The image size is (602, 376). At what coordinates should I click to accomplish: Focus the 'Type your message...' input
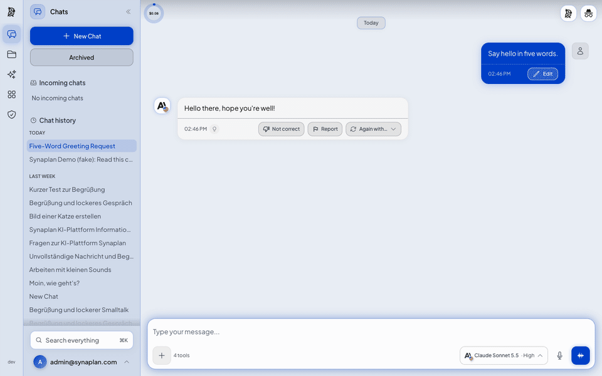point(371,332)
